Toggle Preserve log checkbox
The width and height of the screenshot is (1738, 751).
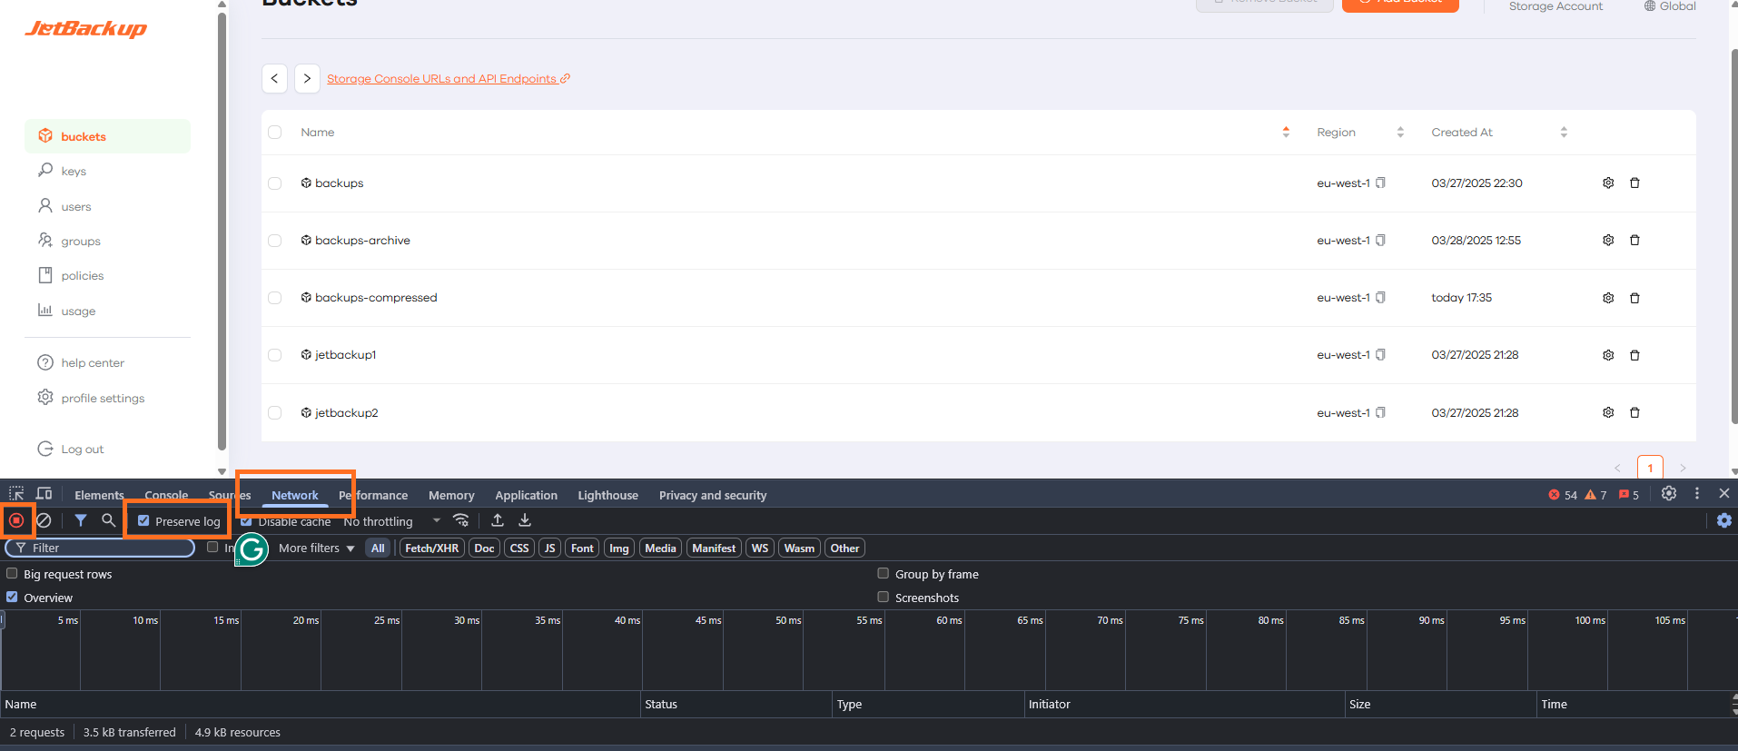pos(143,520)
